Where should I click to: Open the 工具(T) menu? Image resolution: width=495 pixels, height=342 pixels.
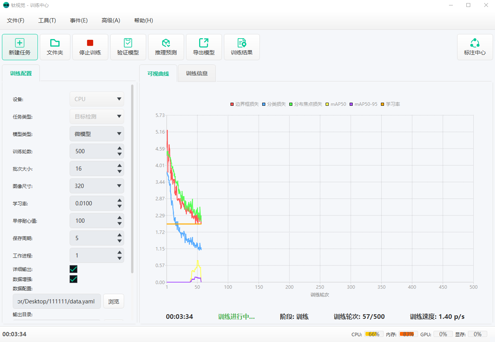tap(47, 20)
